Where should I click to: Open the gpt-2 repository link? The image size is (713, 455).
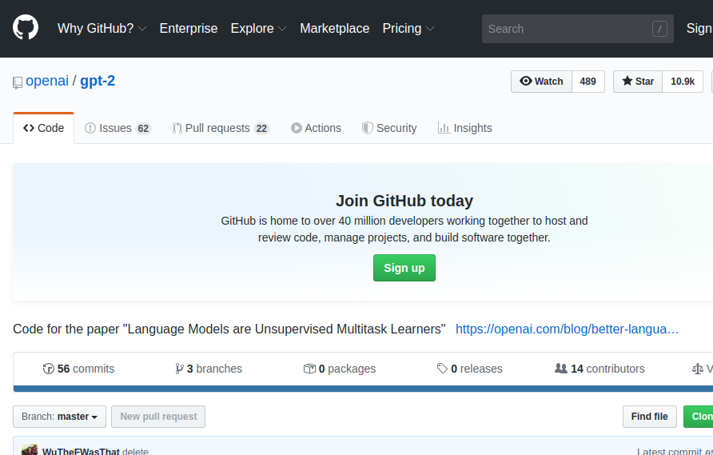pos(98,81)
